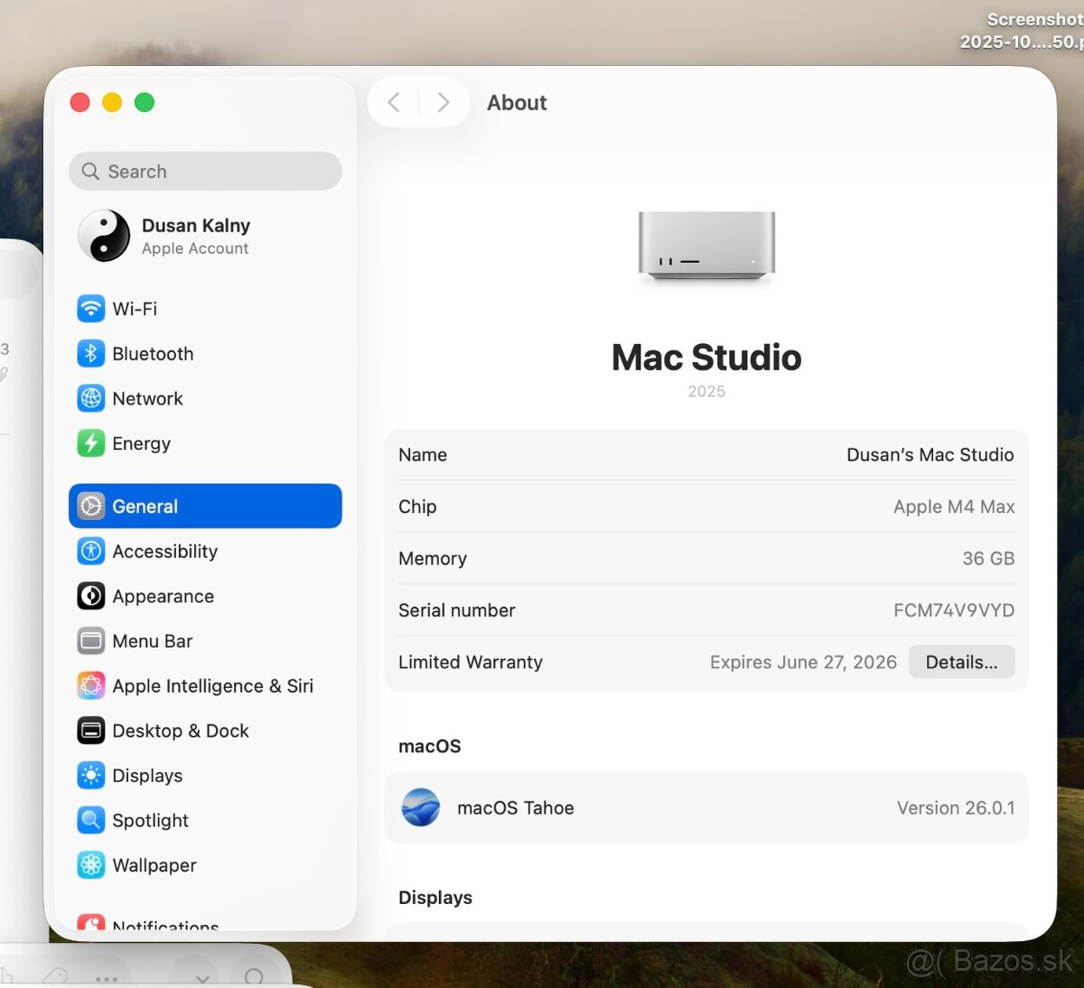The height and width of the screenshot is (988, 1084).
Task: Select the macOS Tahoe version row
Action: tap(706, 807)
